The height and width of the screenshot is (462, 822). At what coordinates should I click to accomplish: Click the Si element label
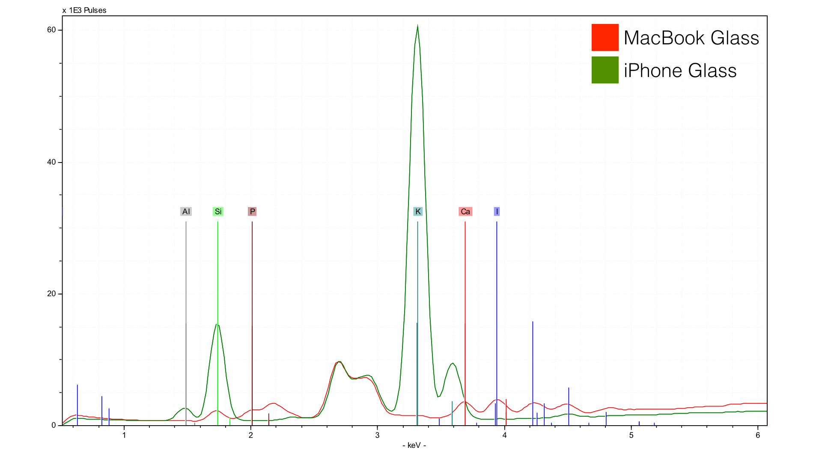pos(218,212)
